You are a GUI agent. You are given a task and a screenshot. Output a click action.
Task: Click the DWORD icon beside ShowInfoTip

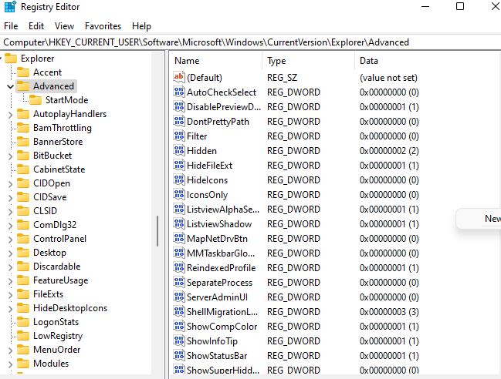point(179,341)
